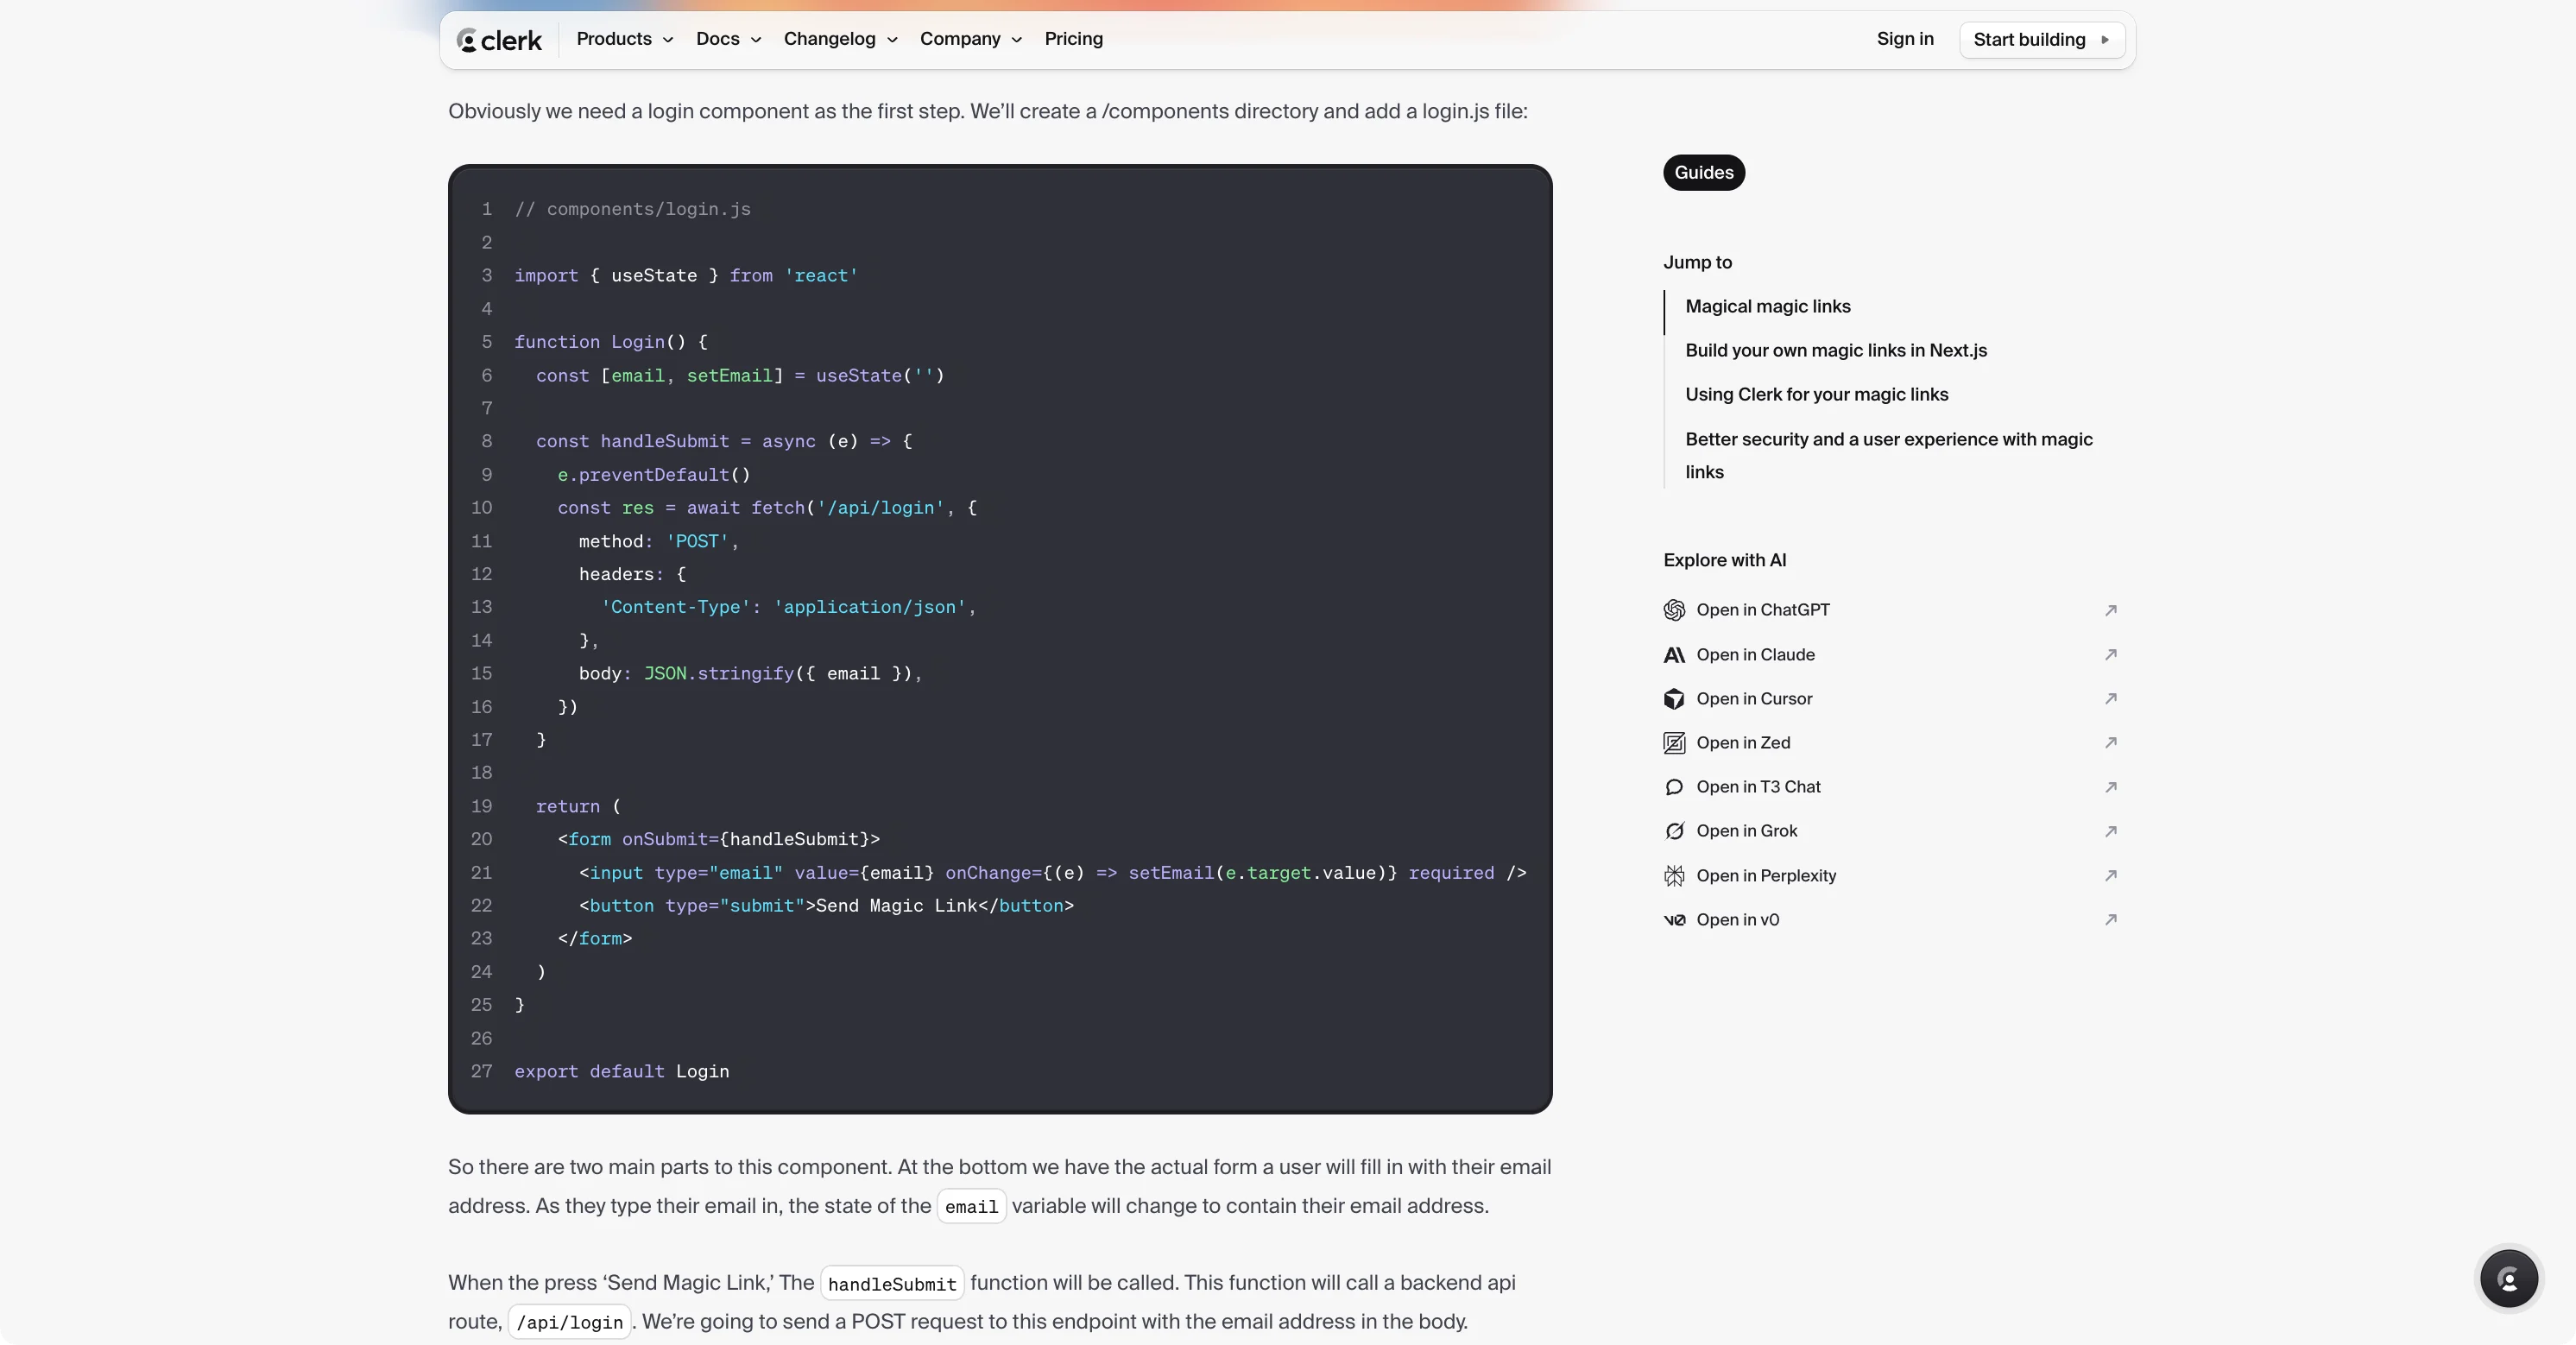Click the "Explore with AI" heading
The image size is (2576, 1345).
(x=1724, y=561)
